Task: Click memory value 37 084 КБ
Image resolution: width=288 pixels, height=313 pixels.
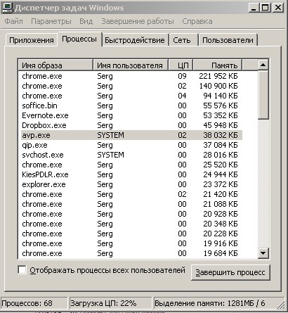Action: (x=221, y=145)
